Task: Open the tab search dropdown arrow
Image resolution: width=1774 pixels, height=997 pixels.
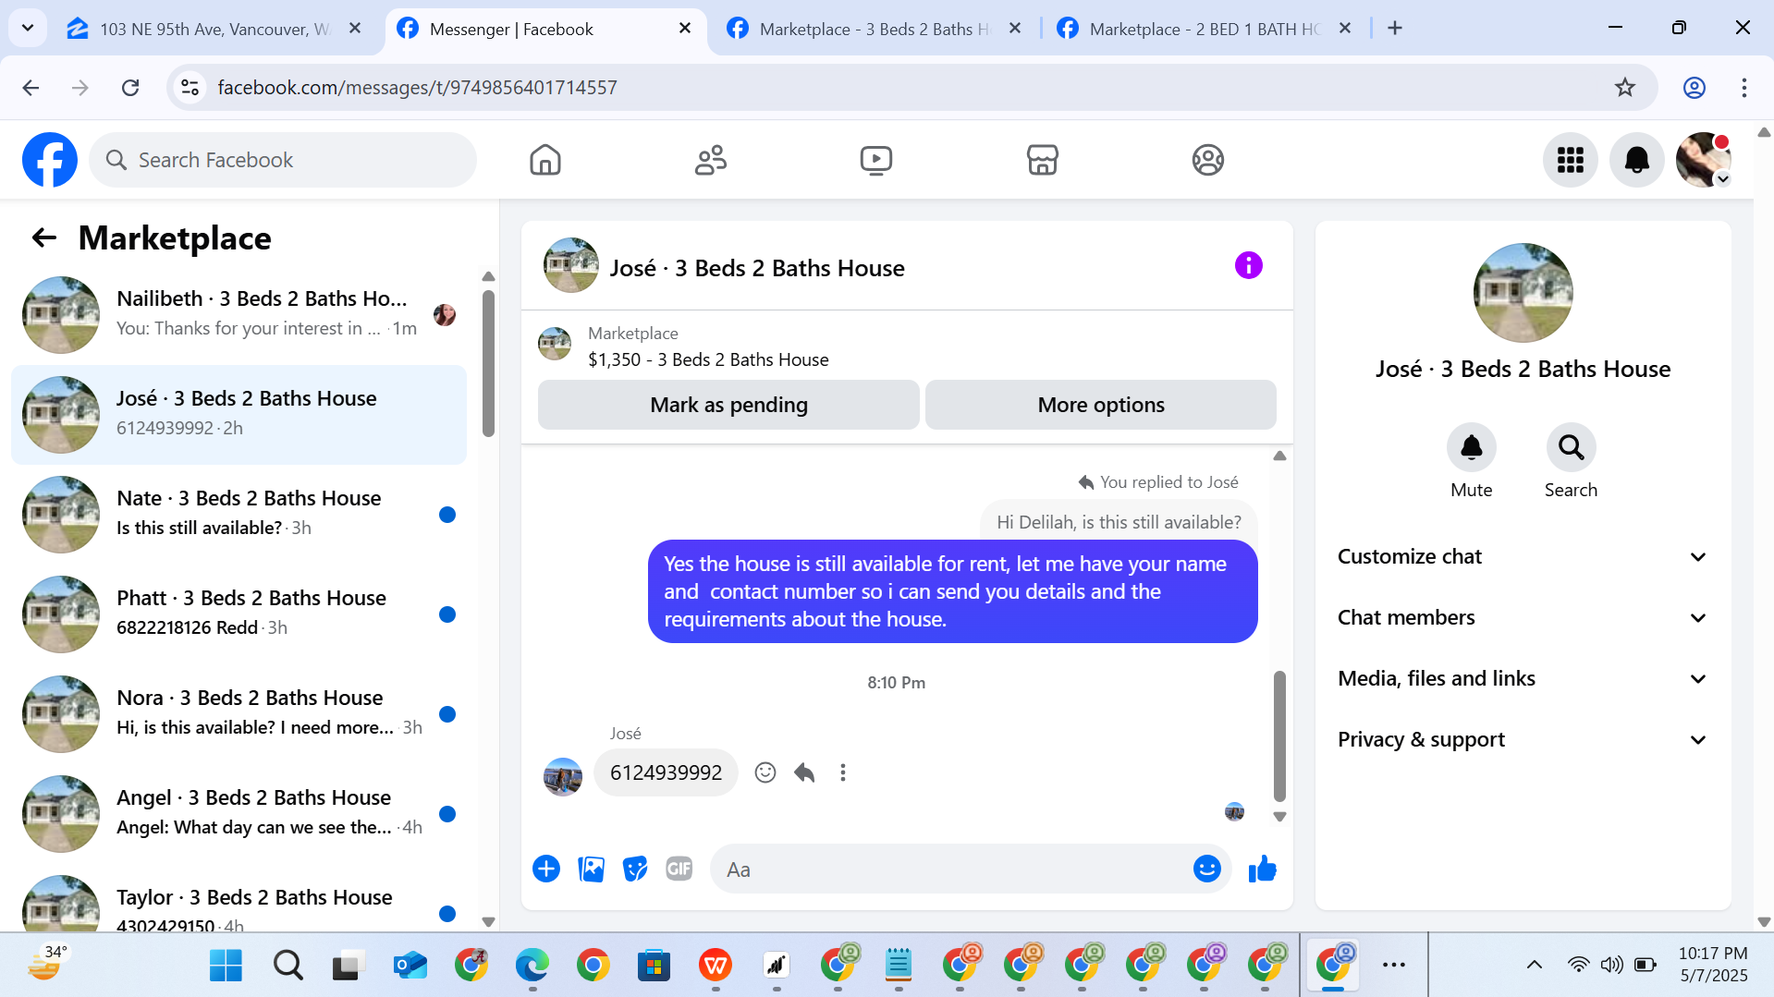Action: [28, 28]
